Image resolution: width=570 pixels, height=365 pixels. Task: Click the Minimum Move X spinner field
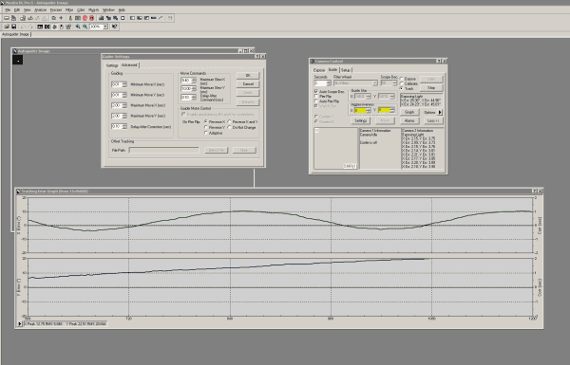tap(119, 84)
